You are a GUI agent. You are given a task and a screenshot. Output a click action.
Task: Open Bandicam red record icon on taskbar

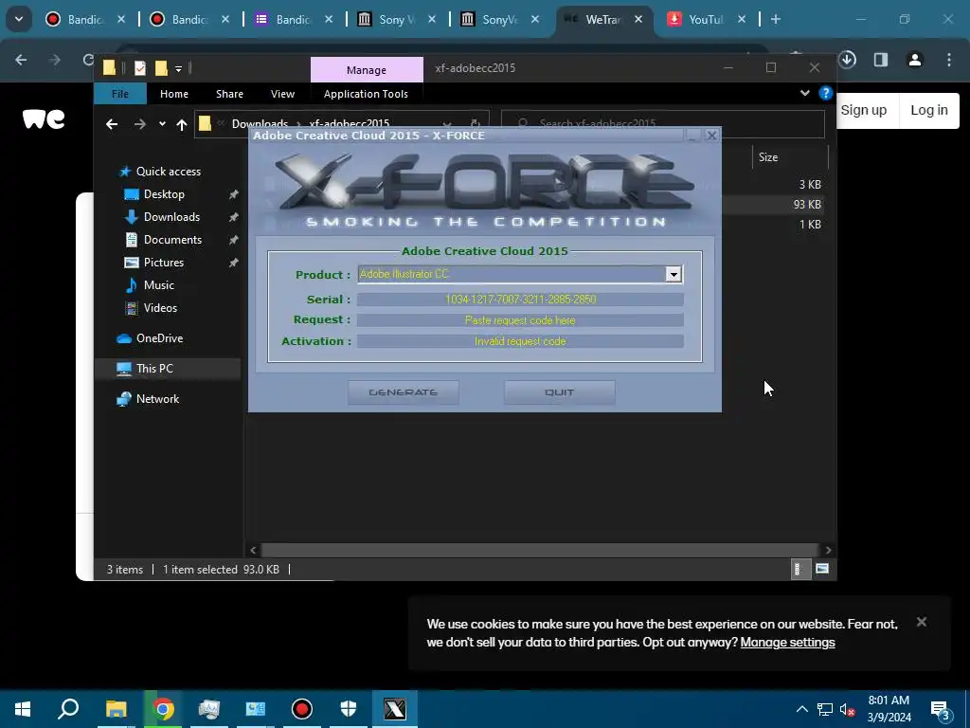pos(302,709)
